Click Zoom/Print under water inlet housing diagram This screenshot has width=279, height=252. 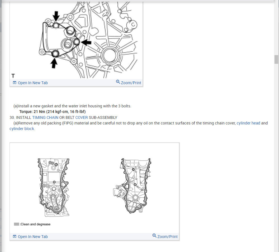tap(131, 83)
